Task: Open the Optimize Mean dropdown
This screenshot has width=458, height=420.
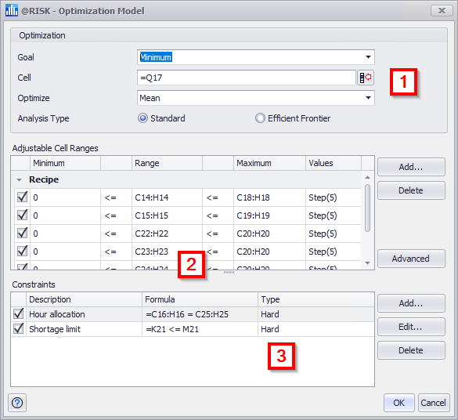Action: 368,98
